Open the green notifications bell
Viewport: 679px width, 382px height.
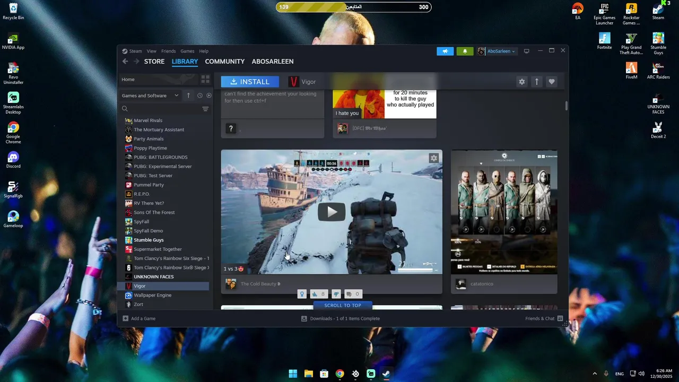[x=465, y=51]
